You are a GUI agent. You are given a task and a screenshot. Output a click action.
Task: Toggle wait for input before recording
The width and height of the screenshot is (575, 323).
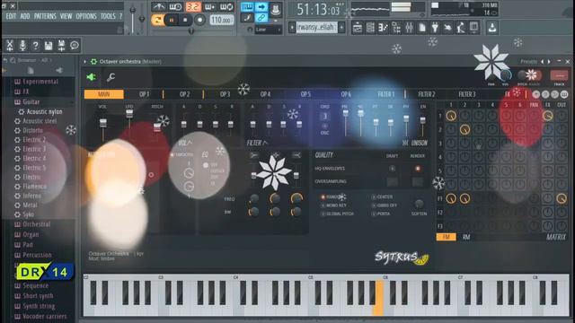tap(175, 6)
